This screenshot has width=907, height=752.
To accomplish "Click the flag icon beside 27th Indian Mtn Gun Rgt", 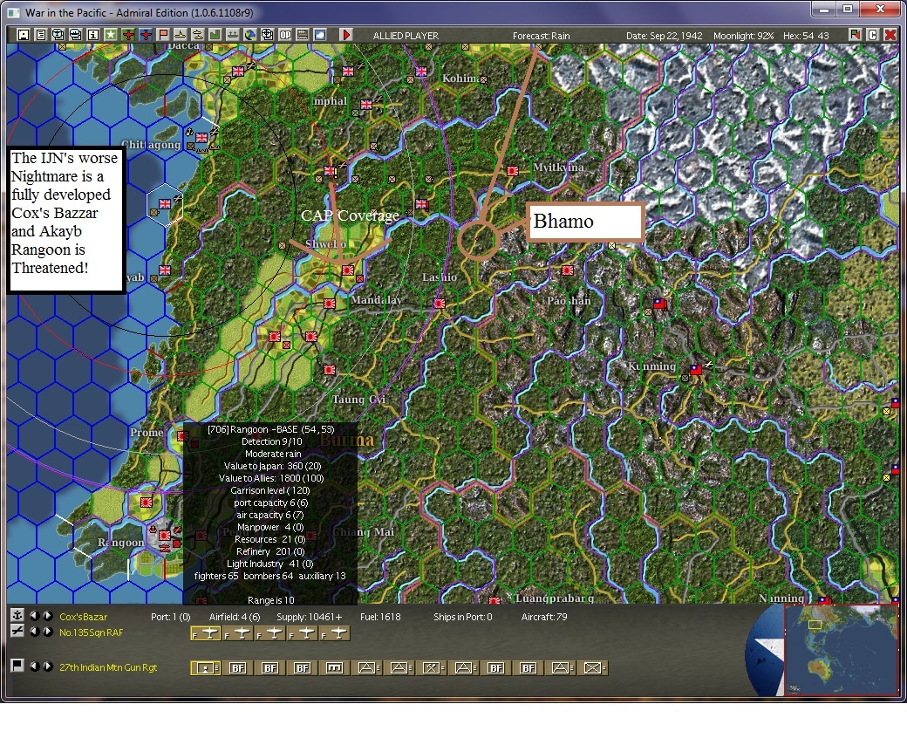I will tap(17, 666).
